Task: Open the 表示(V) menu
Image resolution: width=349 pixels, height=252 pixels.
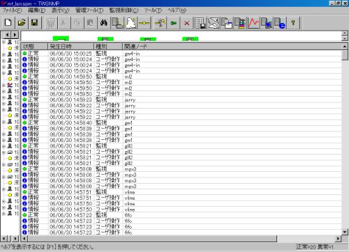Action: coord(60,10)
